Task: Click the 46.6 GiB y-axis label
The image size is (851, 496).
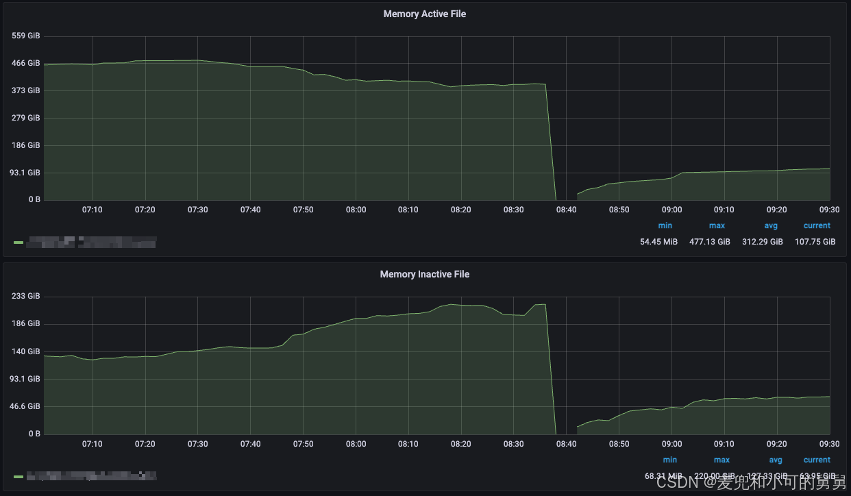Action: [x=25, y=406]
